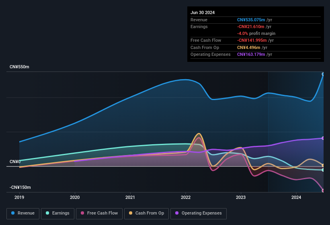The height and width of the screenshot is (225, 330).
Task: Click the 2023 x-axis label
Action: click(x=241, y=197)
